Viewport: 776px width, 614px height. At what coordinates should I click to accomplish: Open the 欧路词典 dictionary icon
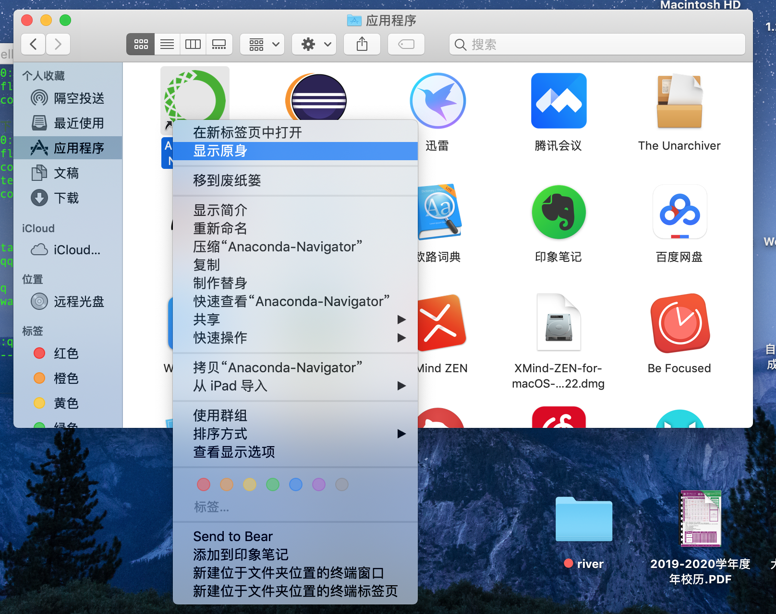click(x=439, y=212)
